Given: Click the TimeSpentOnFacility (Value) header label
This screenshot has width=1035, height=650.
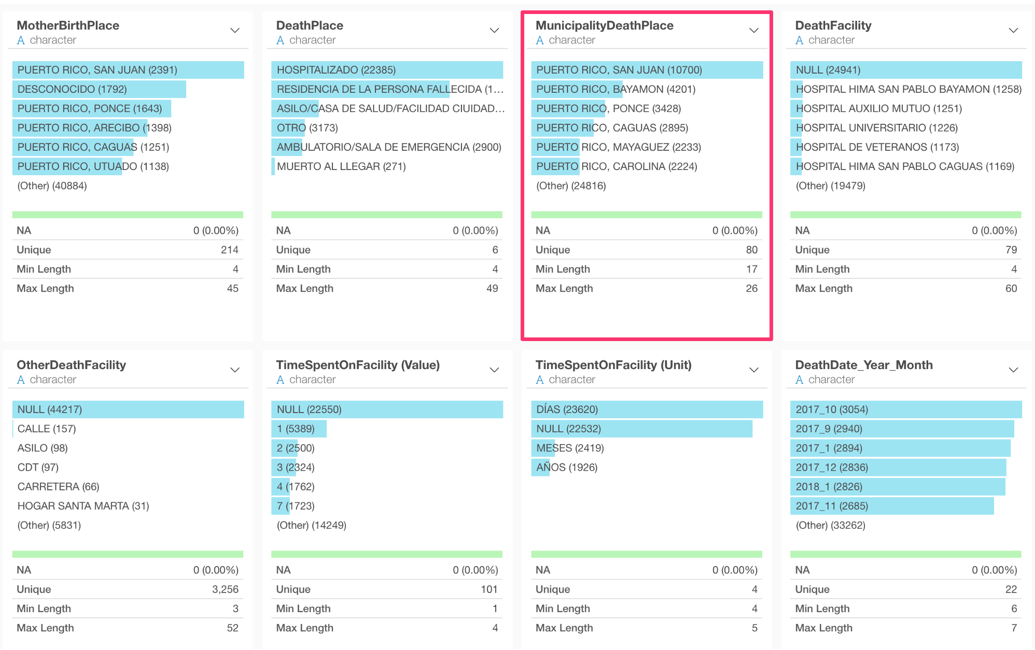Looking at the screenshot, I should (358, 365).
